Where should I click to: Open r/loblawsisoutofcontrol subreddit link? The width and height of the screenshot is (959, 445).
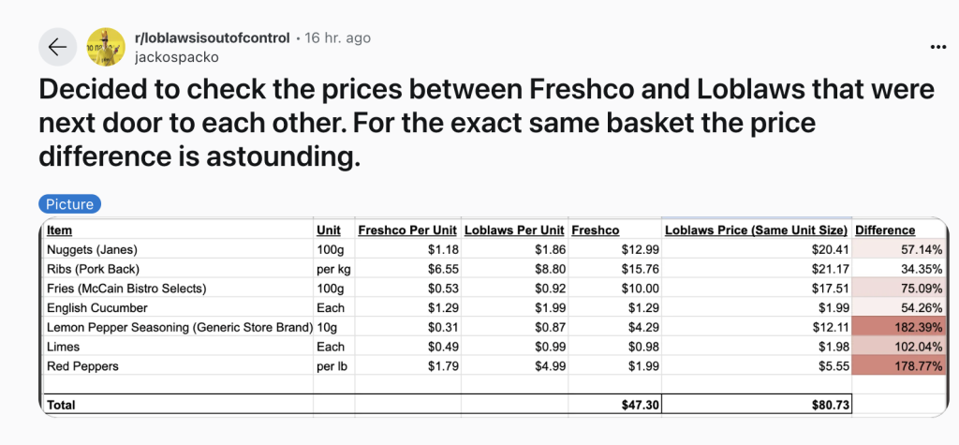[x=212, y=38]
